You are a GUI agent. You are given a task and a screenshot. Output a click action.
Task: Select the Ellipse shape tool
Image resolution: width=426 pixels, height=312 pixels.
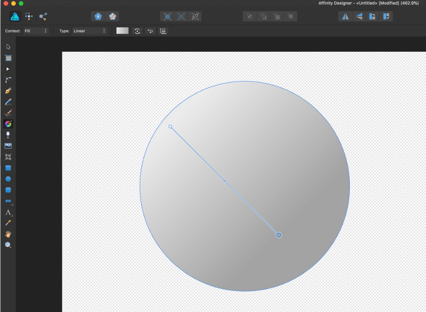8,179
